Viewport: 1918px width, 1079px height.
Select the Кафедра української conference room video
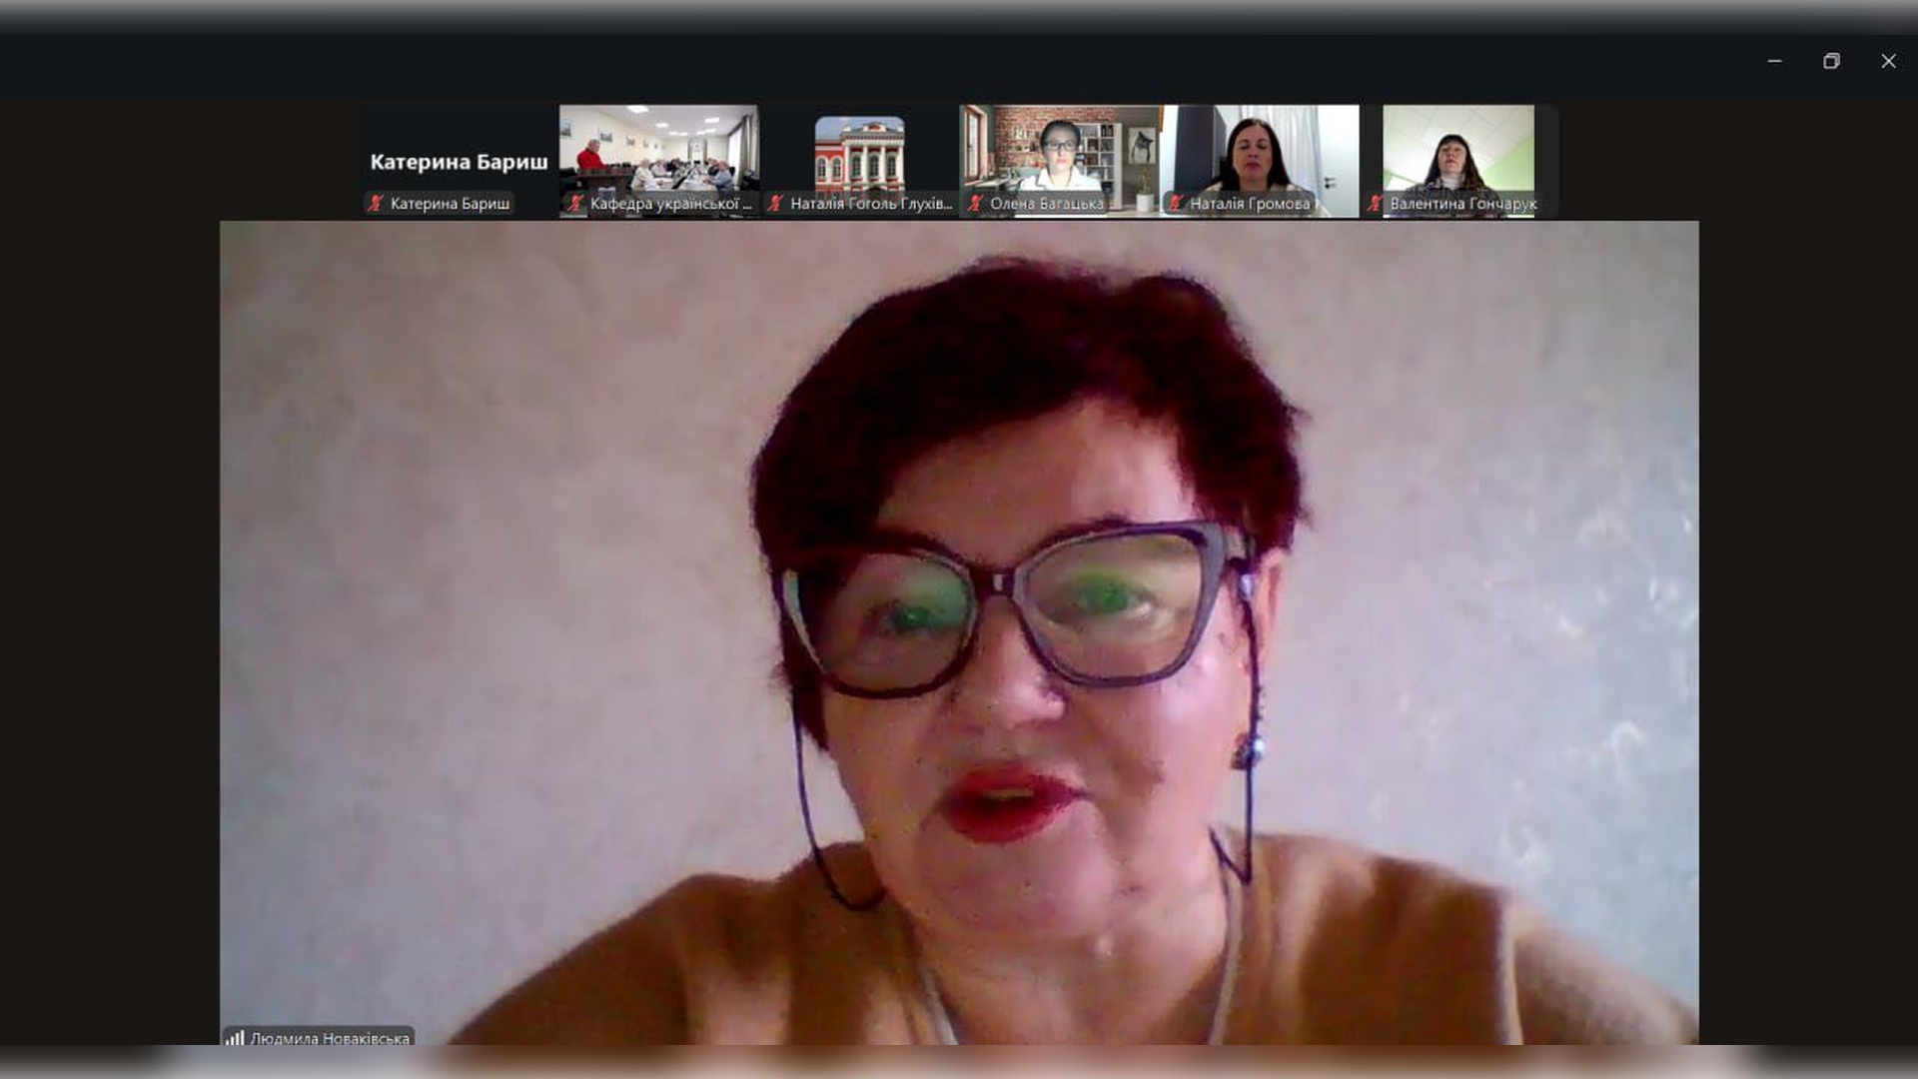[x=658, y=150]
